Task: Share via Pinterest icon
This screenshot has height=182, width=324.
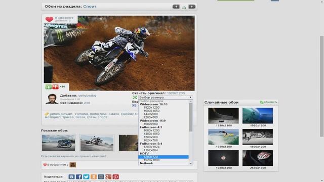Action: [115, 177]
